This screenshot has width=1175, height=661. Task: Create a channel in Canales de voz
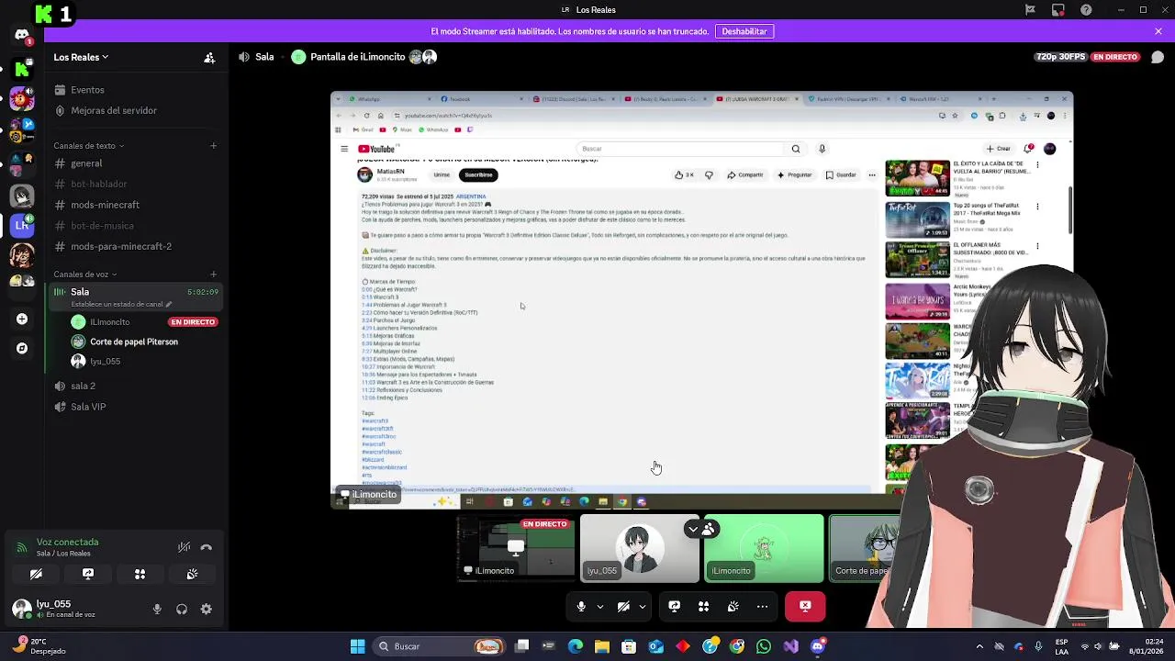click(214, 274)
